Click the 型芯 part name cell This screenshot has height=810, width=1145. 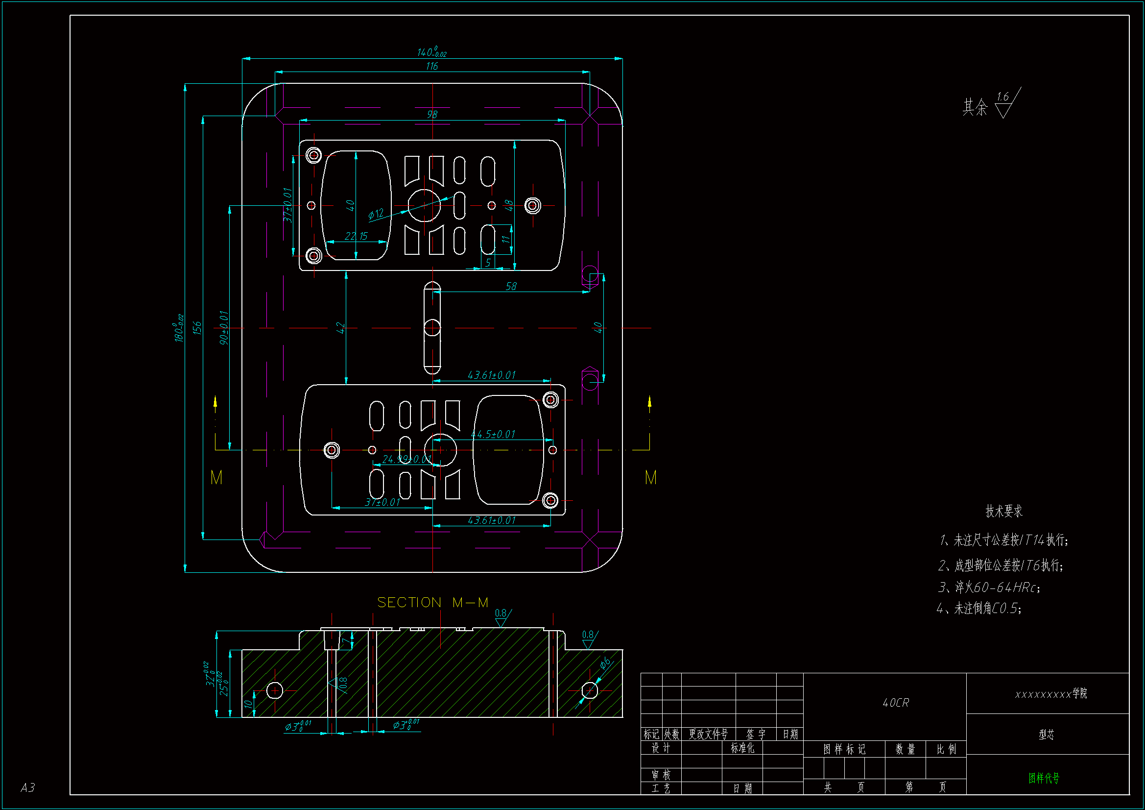[x=1046, y=734]
